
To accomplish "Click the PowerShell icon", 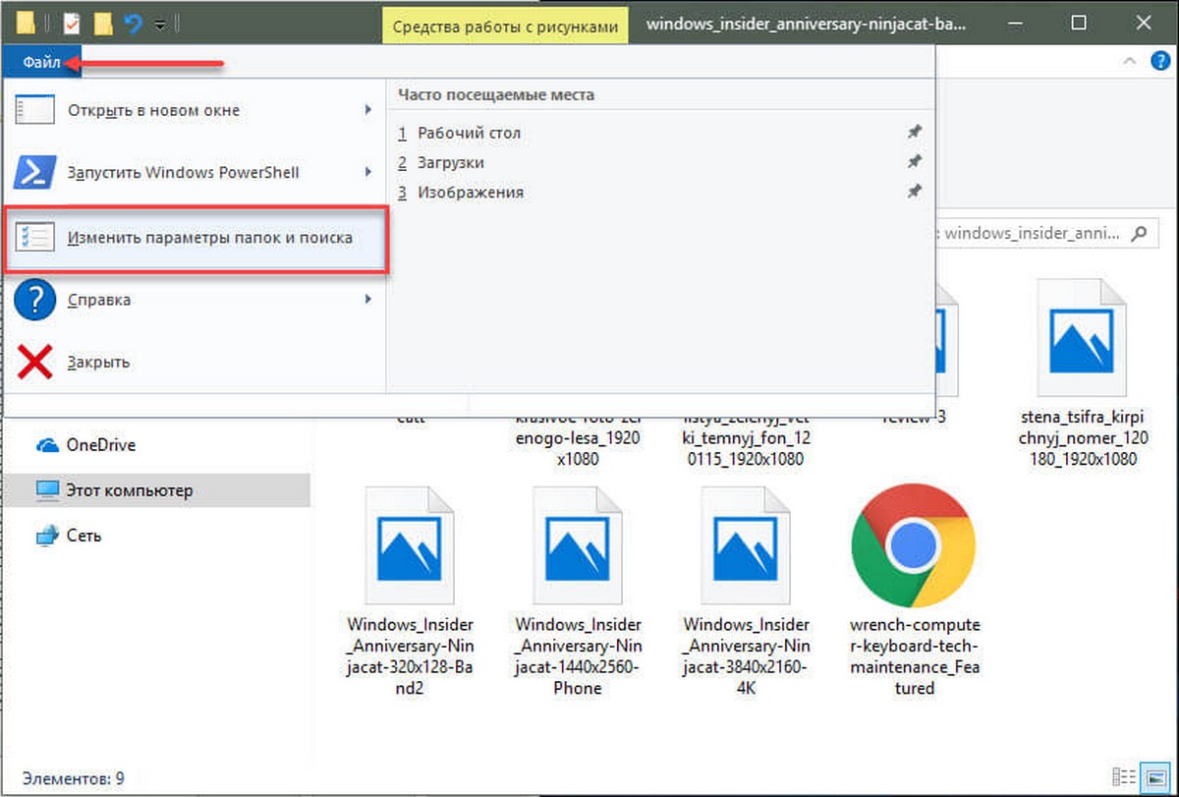I will coord(34,173).
